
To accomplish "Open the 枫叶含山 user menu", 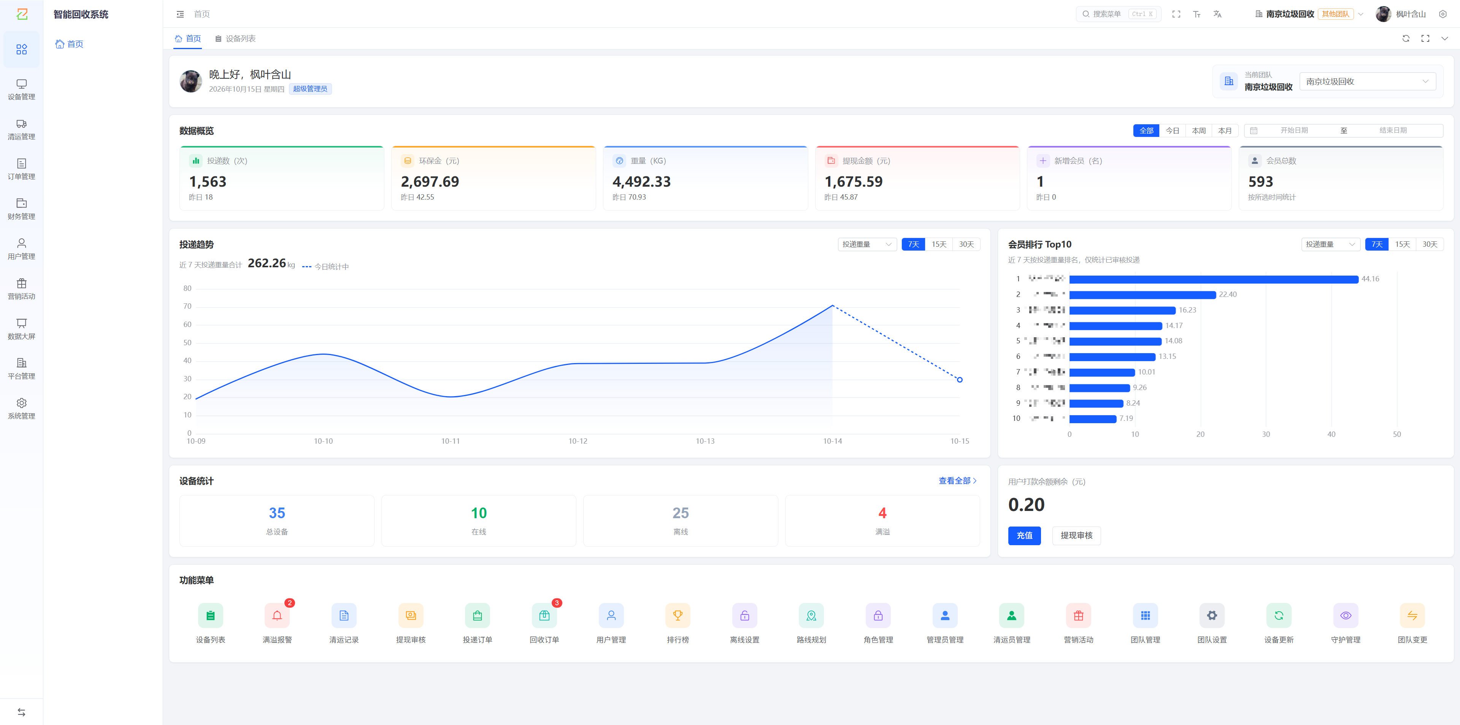I will click(x=1400, y=14).
